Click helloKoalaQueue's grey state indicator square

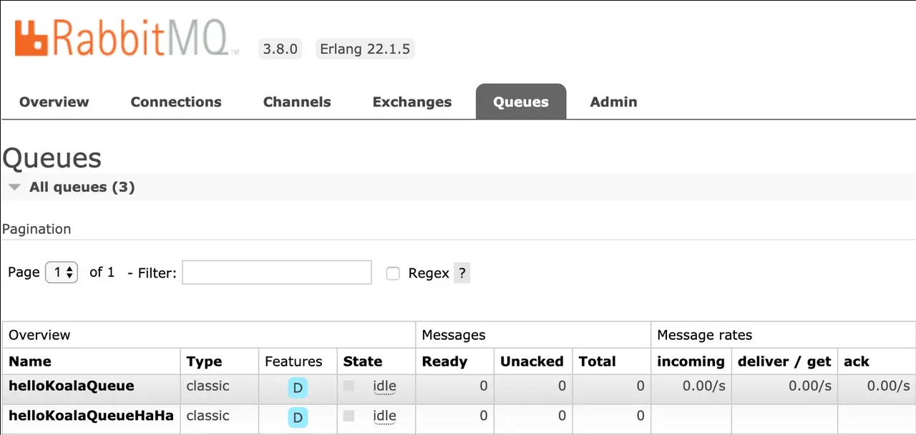coord(349,386)
